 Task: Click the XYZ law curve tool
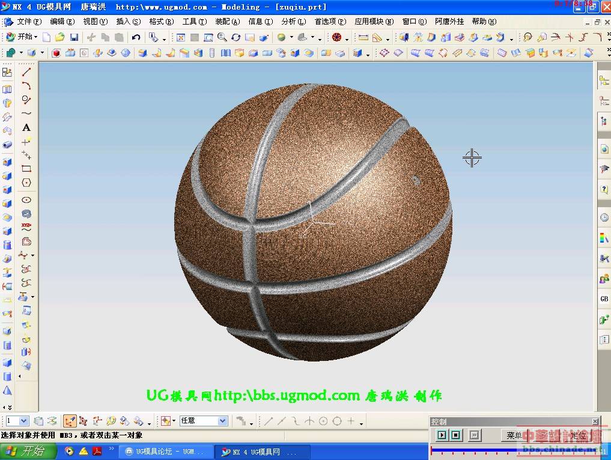pos(26,227)
